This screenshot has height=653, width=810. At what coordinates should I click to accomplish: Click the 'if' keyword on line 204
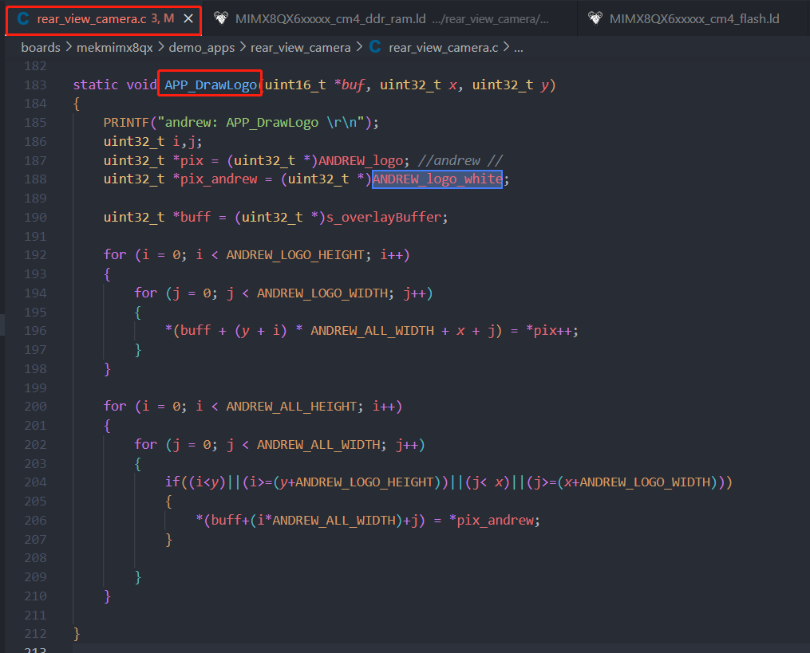click(172, 482)
